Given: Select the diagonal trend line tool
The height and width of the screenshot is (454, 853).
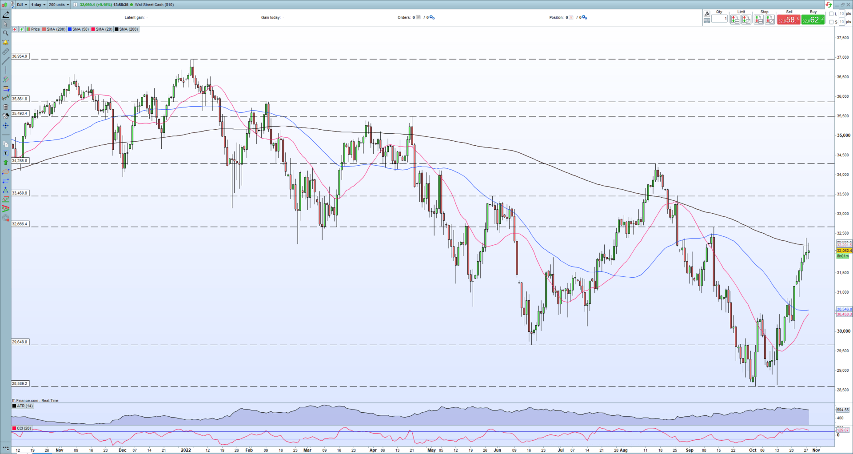Looking at the screenshot, I should coord(6,61).
